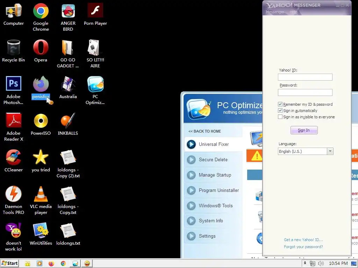Screen dimensions: 358x268
Task: Click the Sign In button
Action: coord(304,130)
